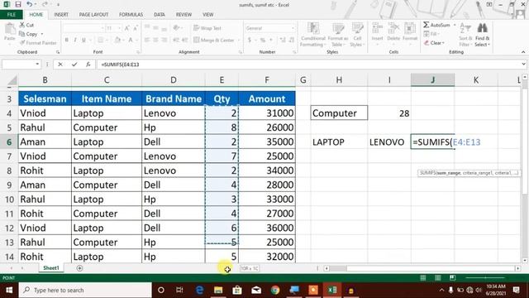529x298 pixels.
Task: Toggle Bold formatting button
Action: pyautogui.click(x=67, y=41)
